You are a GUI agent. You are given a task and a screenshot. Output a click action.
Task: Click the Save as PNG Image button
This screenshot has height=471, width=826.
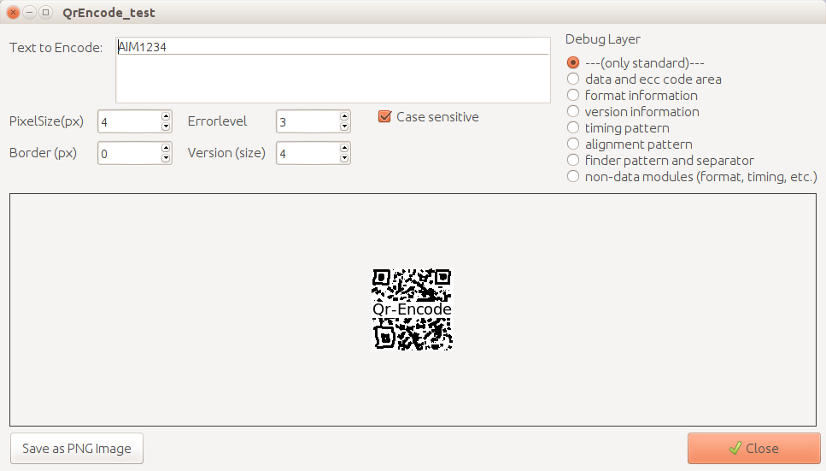point(77,449)
